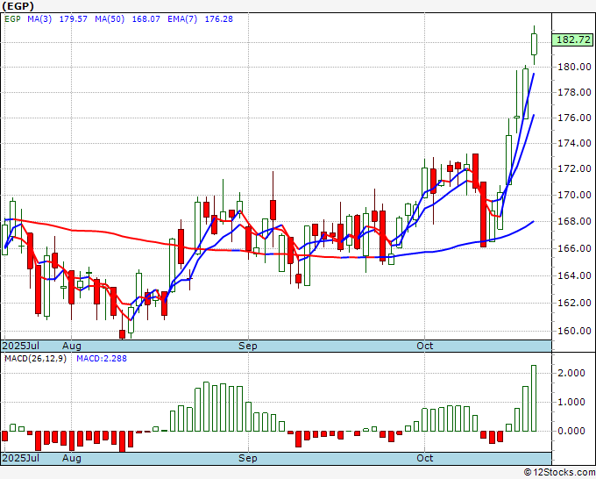The height and width of the screenshot is (479, 596).
Task: Select the MA(3) value 179.57
Action: pyautogui.click(x=74, y=19)
